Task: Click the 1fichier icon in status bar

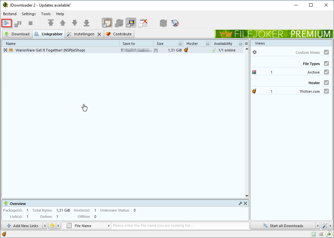Action: pyautogui.click(x=4, y=234)
